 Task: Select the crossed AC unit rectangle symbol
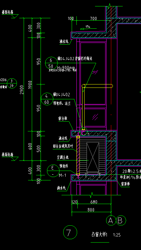coord(93,157)
